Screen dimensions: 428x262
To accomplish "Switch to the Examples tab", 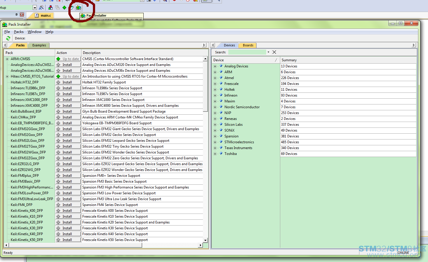I will pyautogui.click(x=39, y=45).
